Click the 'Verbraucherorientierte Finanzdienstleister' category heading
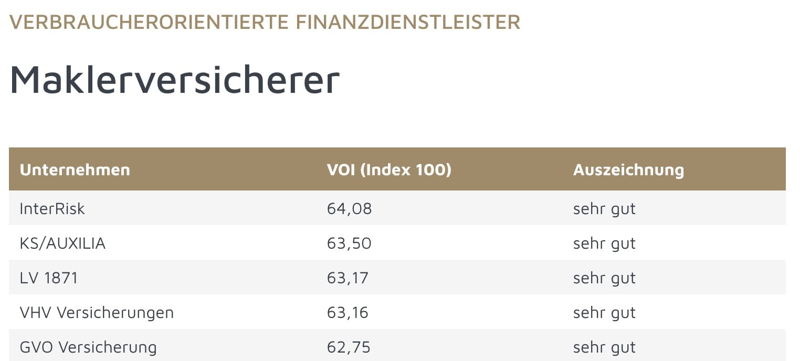This screenshot has height=361, width=800. (x=265, y=22)
